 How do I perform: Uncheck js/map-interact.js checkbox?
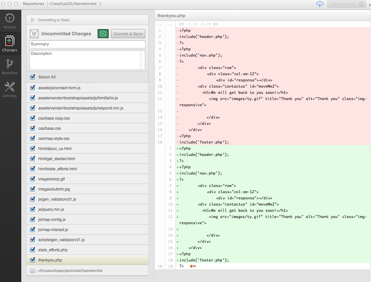tap(33, 230)
